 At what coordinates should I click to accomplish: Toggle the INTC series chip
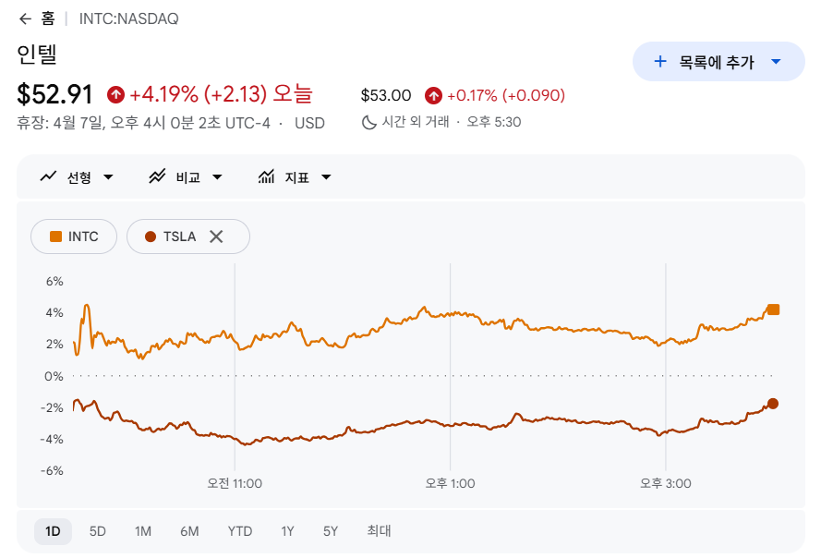(x=74, y=237)
